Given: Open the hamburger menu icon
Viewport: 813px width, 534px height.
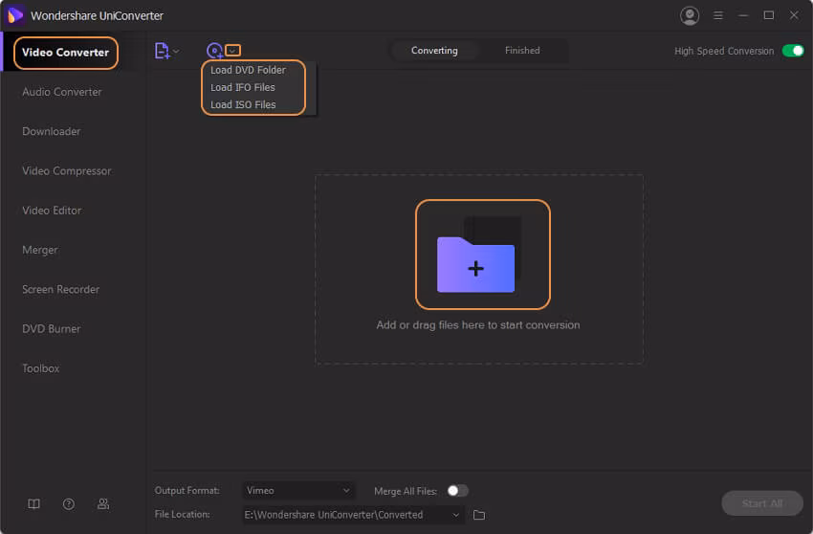Looking at the screenshot, I should [717, 15].
